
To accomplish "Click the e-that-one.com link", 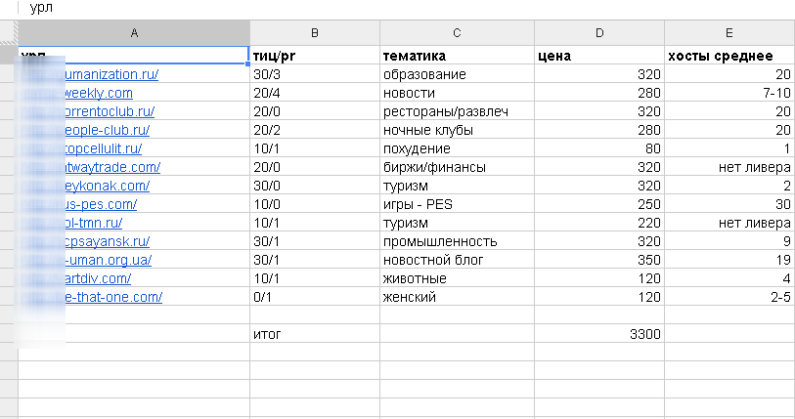I will (112, 297).
